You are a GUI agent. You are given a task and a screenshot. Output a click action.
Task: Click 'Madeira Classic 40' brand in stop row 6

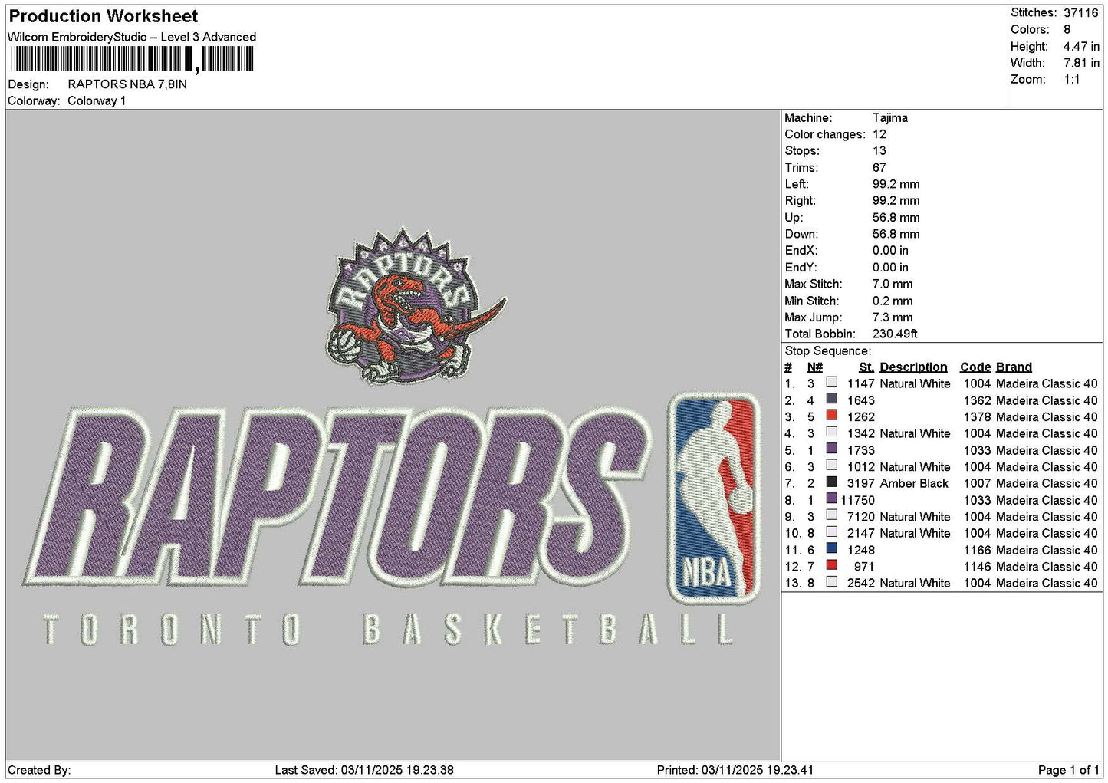(1047, 467)
